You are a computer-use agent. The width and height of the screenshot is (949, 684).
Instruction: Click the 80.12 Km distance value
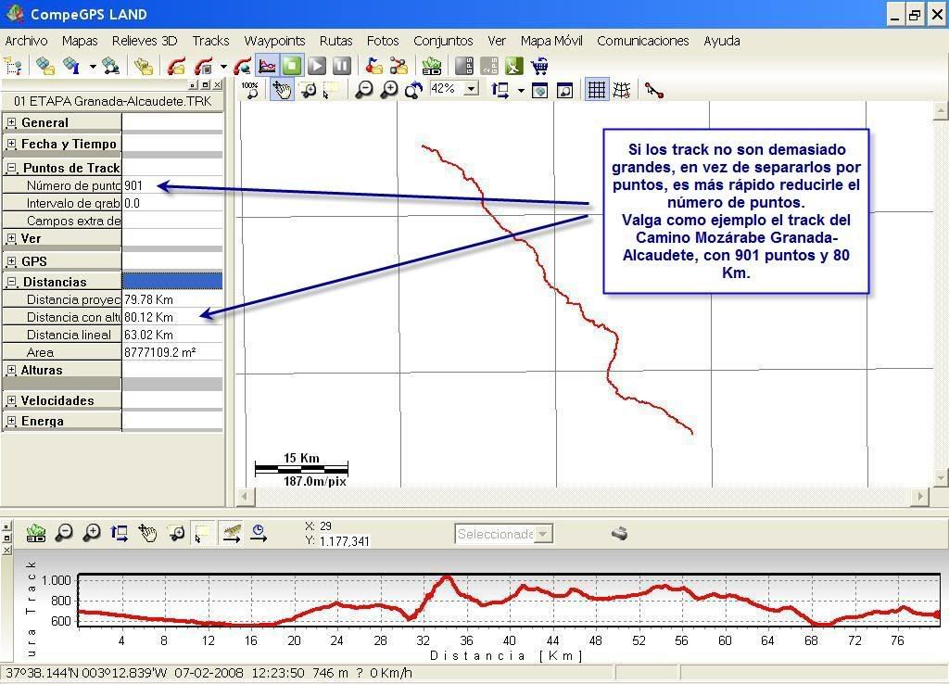[x=149, y=317]
